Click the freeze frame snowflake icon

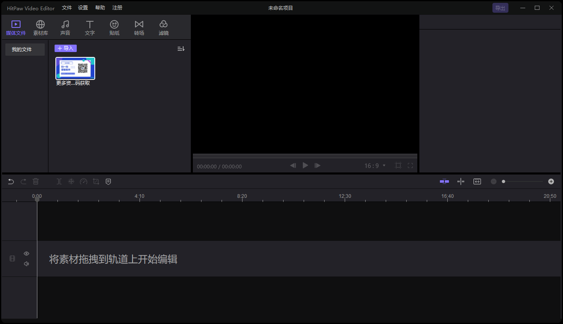[x=71, y=181]
